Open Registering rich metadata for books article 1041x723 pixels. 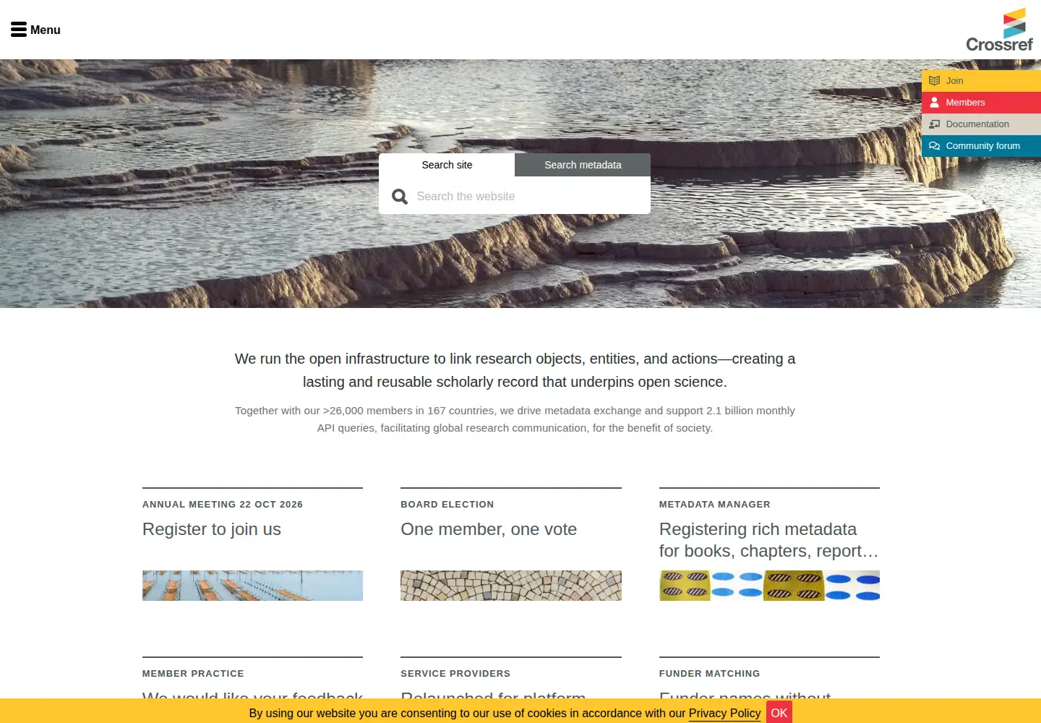coord(769,540)
